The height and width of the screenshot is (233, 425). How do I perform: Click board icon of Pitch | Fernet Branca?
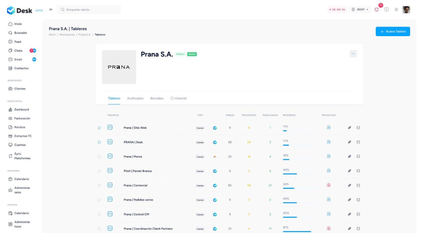pos(110,171)
